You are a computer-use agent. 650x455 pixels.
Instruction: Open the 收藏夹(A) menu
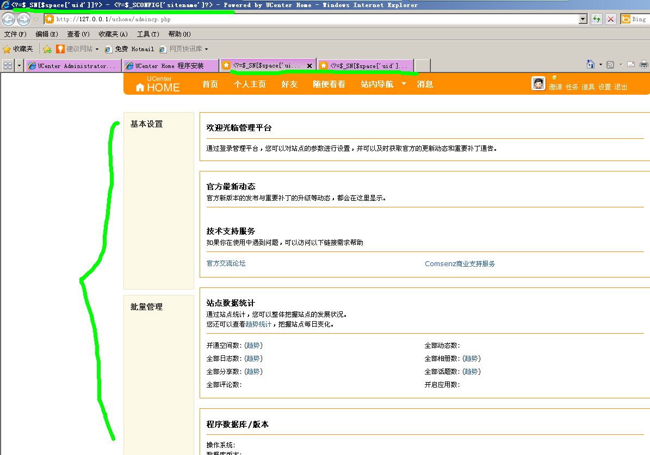113,34
